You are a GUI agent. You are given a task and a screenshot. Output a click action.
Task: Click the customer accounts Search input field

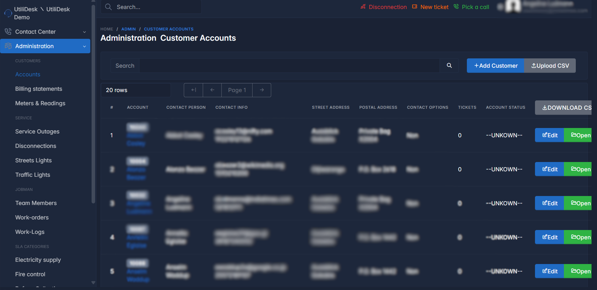click(289, 66)
